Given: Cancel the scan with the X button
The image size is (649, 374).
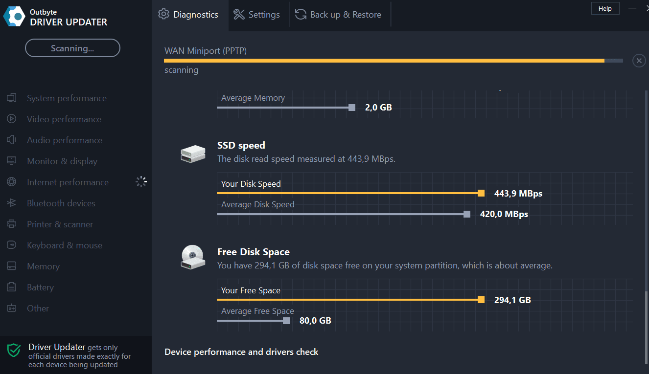Looking at the screenshot, I should tap(639, 61).
